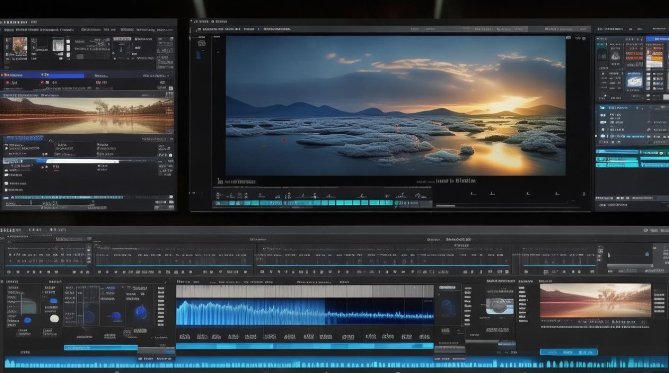Click the blue bar beneath the lower-left knob panel
This screenshot has height=373, width=669.
101,348
